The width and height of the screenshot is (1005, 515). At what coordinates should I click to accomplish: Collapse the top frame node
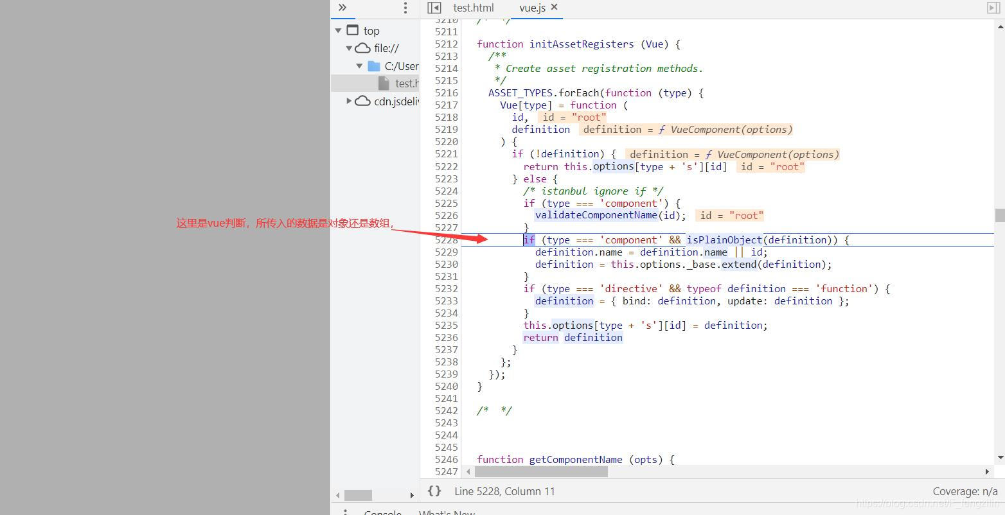coord(338,31)
